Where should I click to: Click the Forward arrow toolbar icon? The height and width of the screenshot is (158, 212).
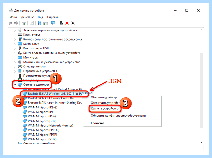pyautogui.click(x=16, y=23)
